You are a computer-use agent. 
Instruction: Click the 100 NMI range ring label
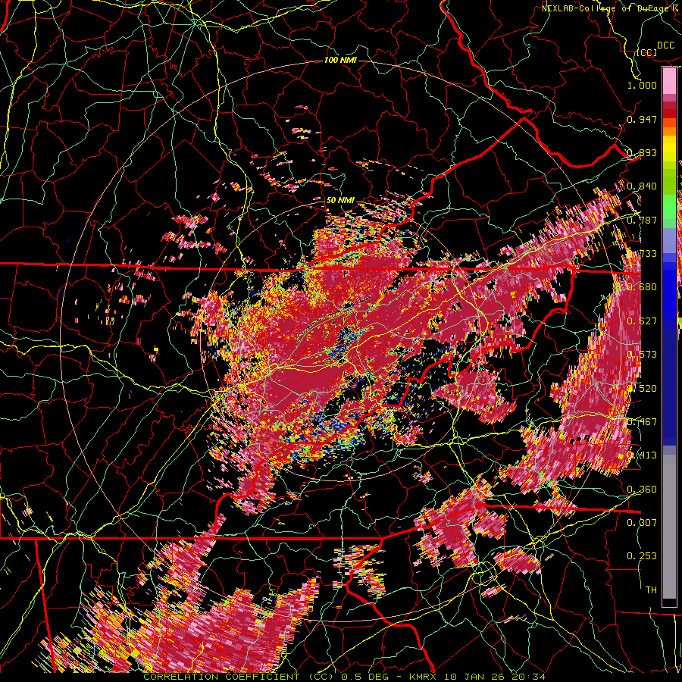click(x=340, y=60)
